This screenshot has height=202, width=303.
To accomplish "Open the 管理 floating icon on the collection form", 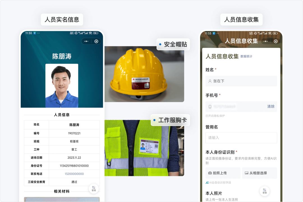I will [264, 191].
